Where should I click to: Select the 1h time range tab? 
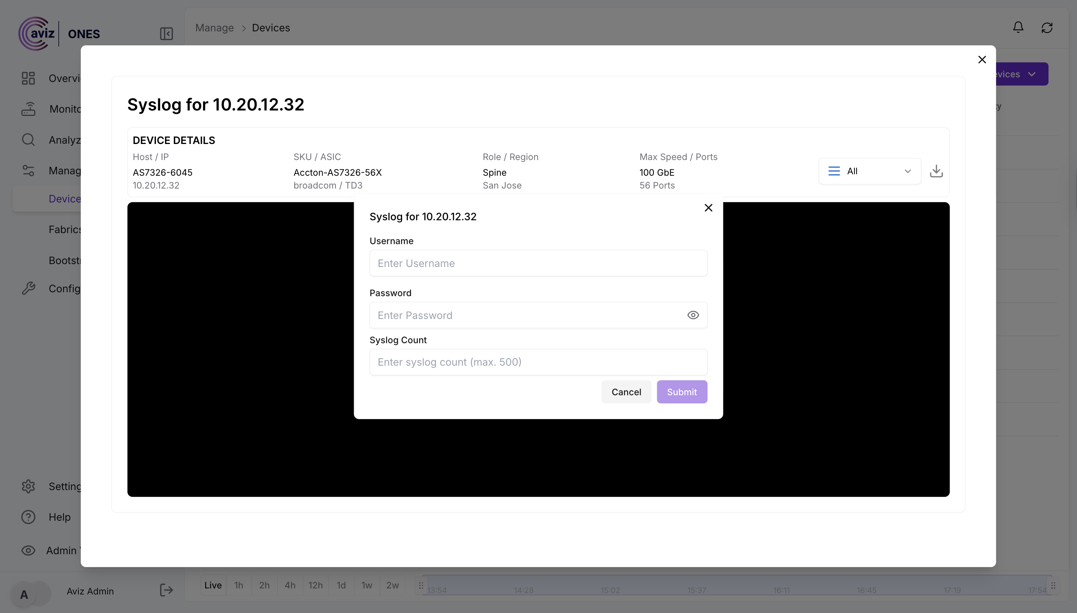coord(239,585)
